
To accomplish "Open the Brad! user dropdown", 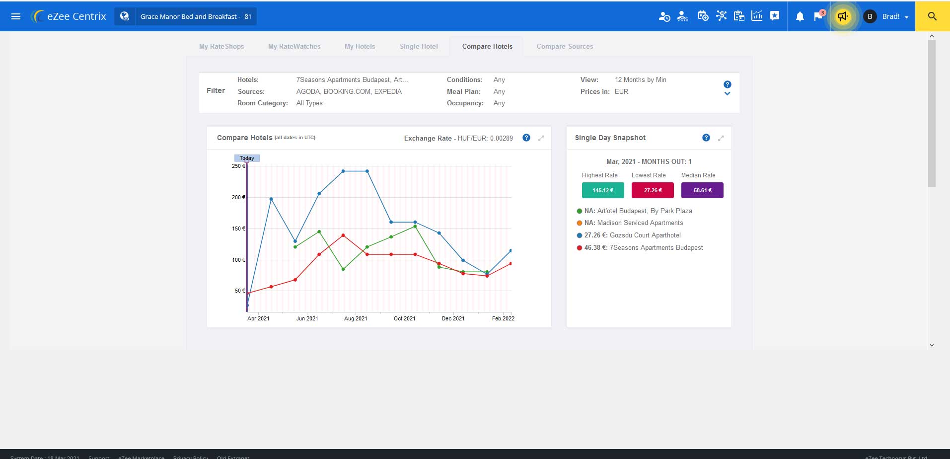I will (895, 16).
